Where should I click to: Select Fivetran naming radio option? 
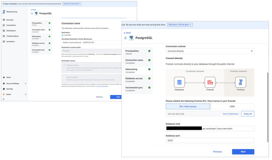64,65
